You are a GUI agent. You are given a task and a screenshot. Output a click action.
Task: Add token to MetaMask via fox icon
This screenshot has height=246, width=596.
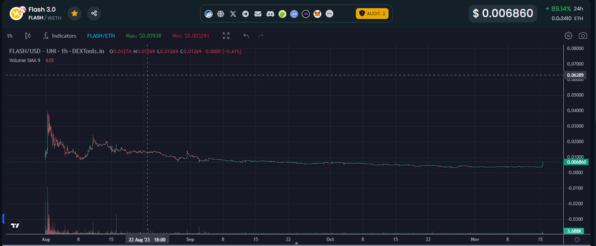click(317, 14)
